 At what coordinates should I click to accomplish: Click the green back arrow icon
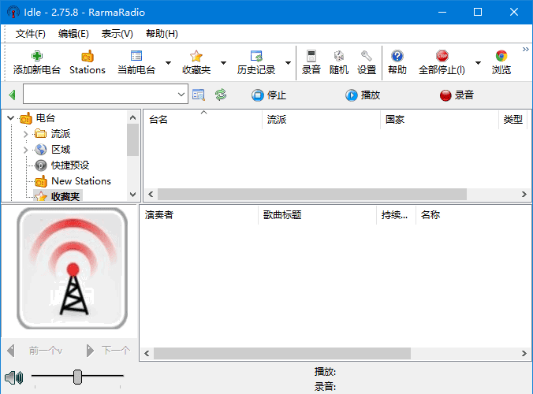pyautogui.click(x=13, y=95)
